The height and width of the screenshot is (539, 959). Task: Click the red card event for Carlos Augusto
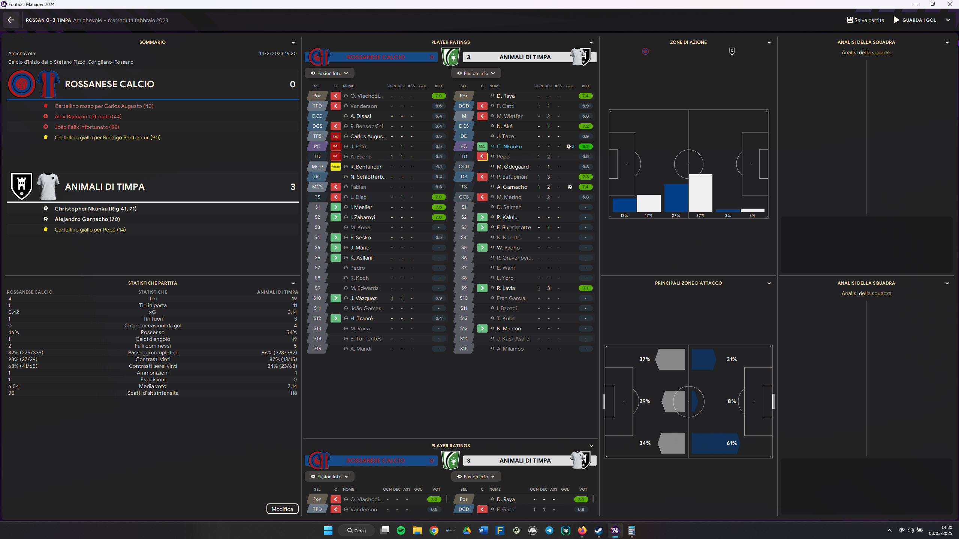coord(104,106)
